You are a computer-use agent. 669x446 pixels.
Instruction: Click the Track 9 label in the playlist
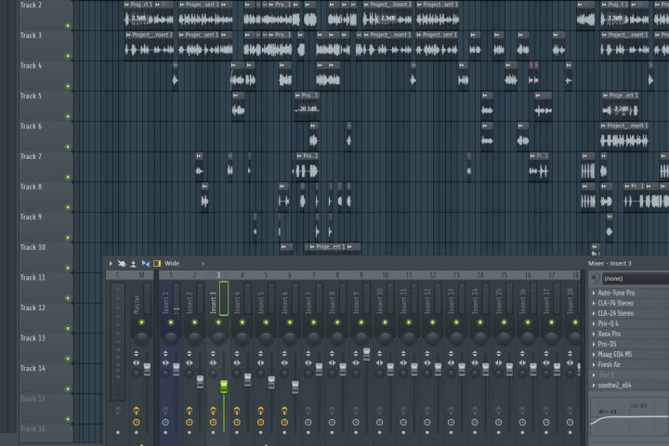point(32,216)
